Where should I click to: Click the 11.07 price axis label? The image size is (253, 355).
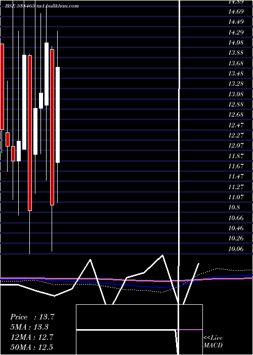click(236, 197)
